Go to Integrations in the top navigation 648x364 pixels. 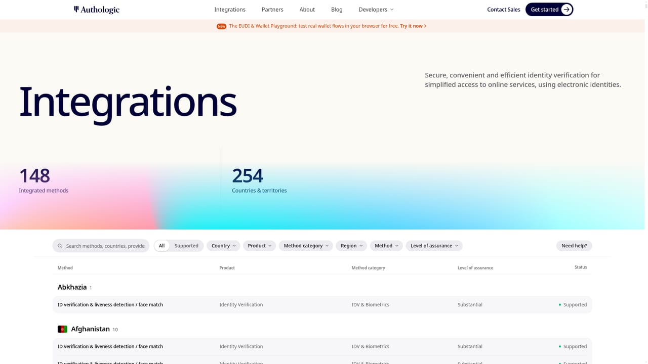230,10
